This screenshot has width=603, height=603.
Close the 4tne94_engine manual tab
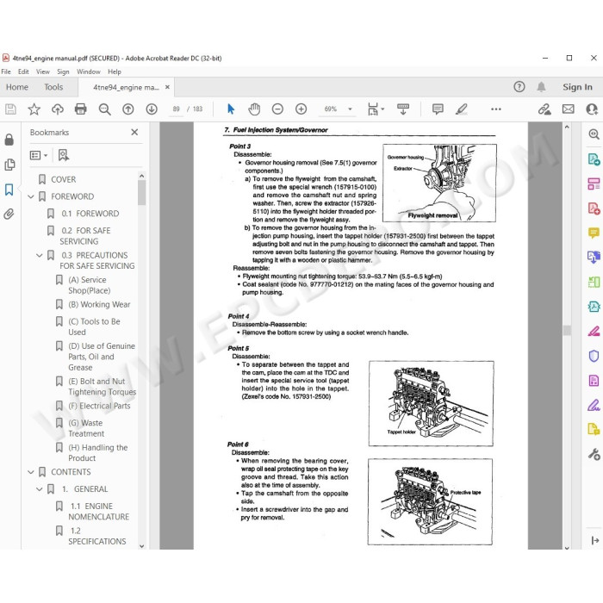(x=167, y=87)
